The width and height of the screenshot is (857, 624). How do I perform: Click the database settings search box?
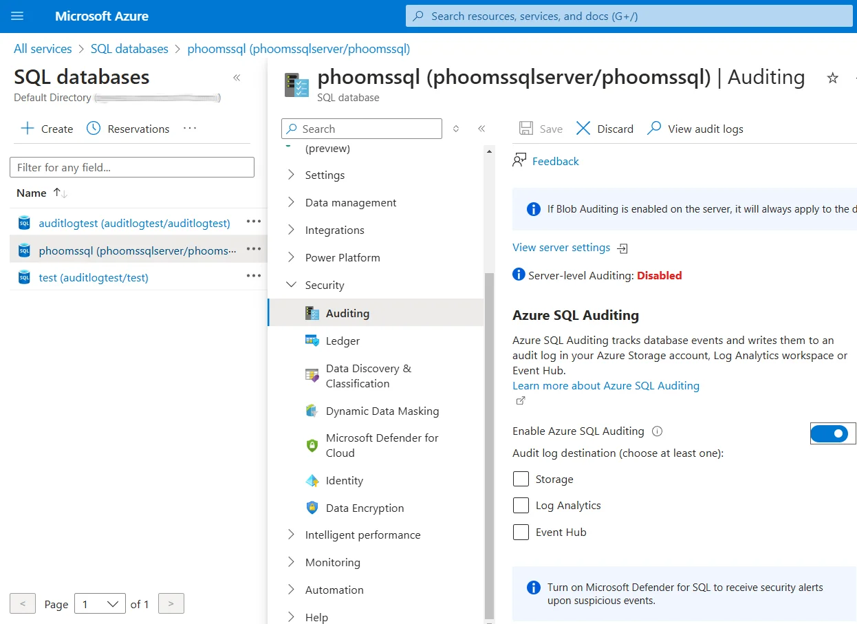pos(361,129)
